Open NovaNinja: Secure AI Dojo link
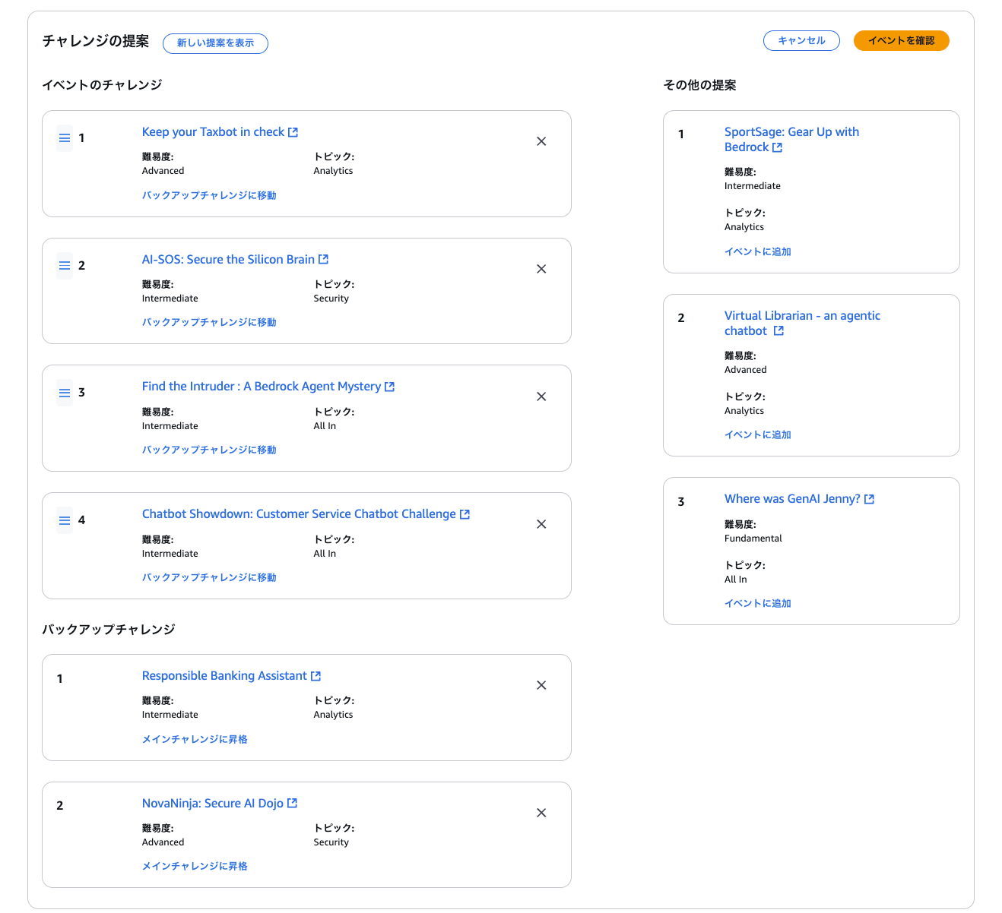Screen dimensions: 1002x913 [213, 804]
